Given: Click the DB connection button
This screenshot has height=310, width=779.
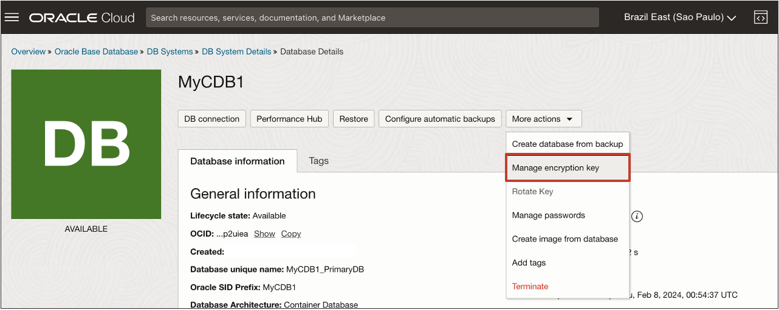Looking at the screenshot, I should click(212, 119).
